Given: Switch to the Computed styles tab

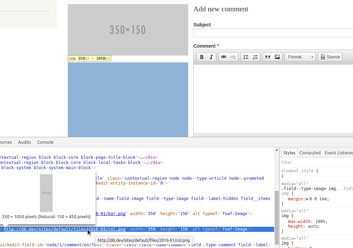Looking at the screenshot, I should [310, 153].
